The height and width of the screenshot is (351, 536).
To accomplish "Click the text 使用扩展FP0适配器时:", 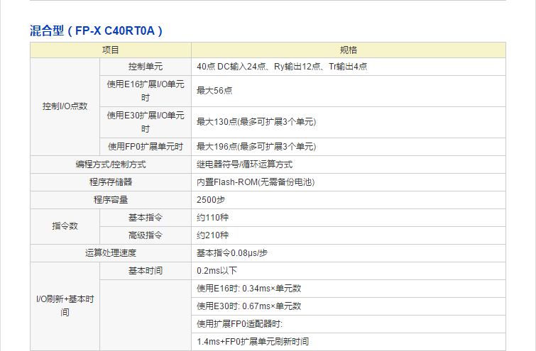I will click(240, 324).
